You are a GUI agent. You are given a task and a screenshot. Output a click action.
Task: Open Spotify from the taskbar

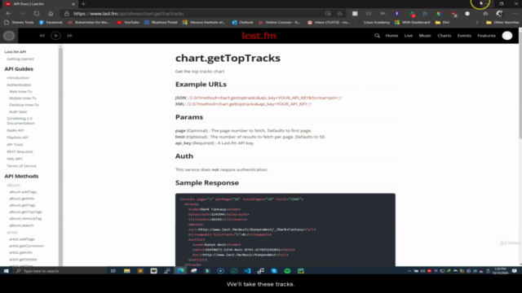[287, 271]
